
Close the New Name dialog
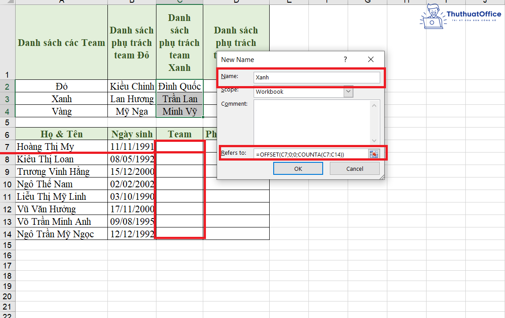tap(370, 59)
